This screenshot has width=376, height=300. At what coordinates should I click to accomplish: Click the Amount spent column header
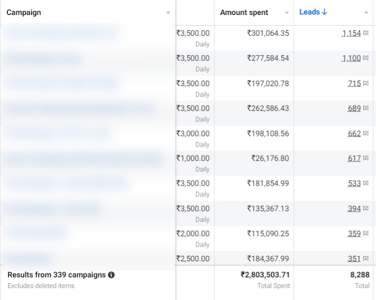click(244, 13)
